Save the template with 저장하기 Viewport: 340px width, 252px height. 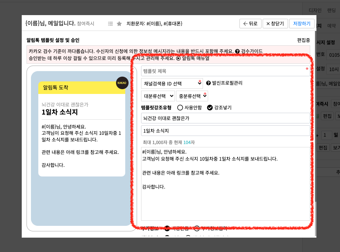[x=302, y=24]
